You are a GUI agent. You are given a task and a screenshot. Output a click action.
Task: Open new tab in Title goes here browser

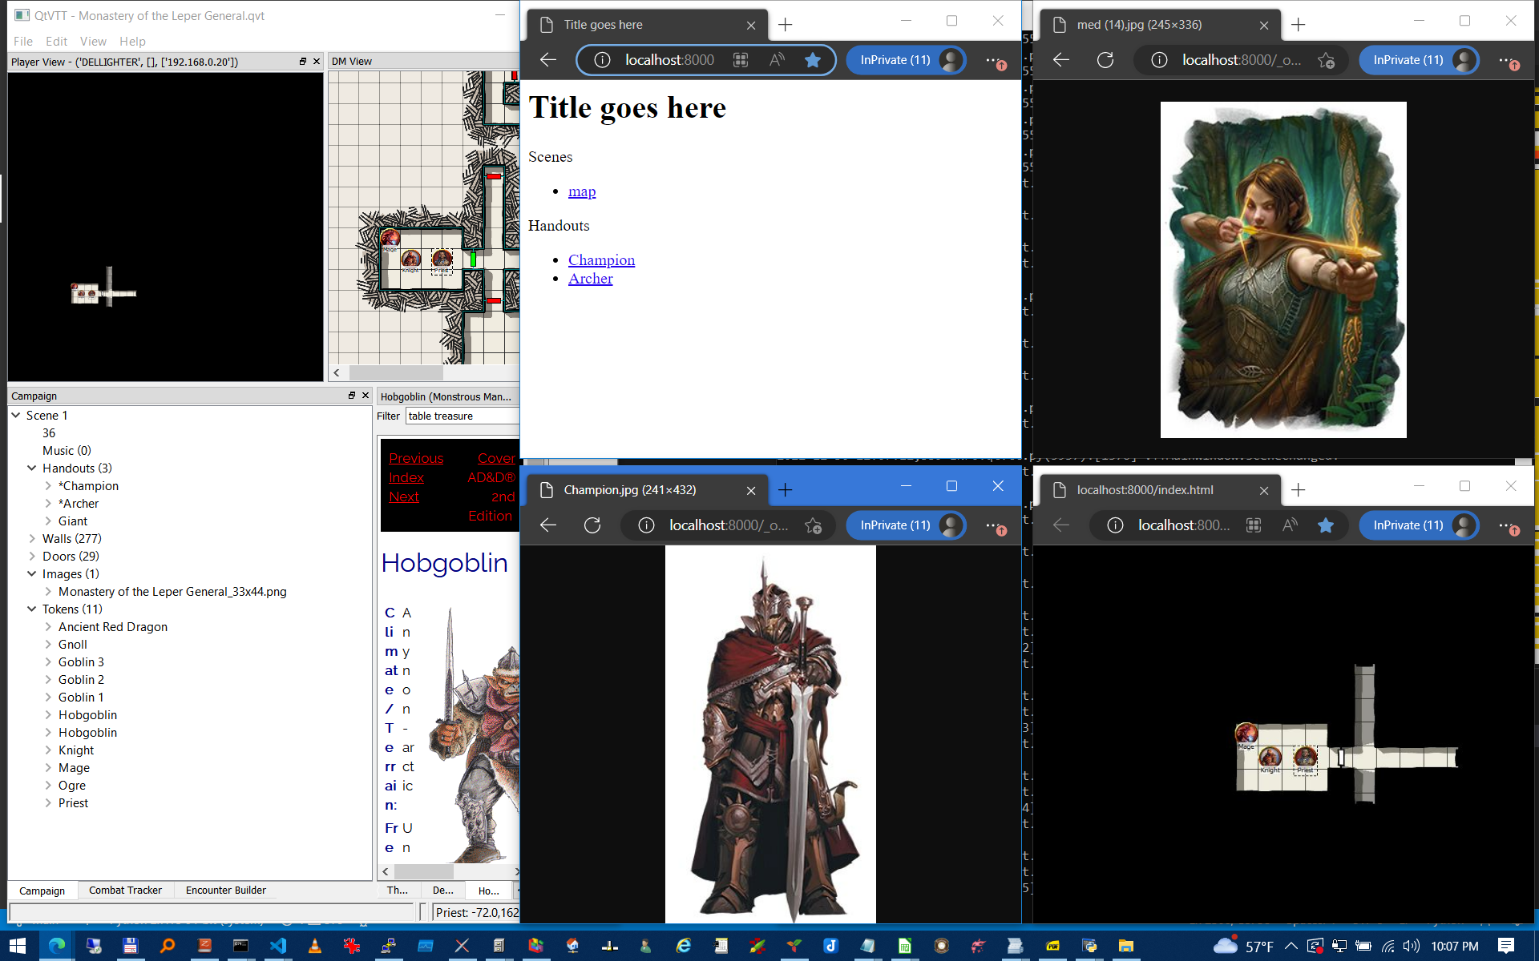click(786, 25)
